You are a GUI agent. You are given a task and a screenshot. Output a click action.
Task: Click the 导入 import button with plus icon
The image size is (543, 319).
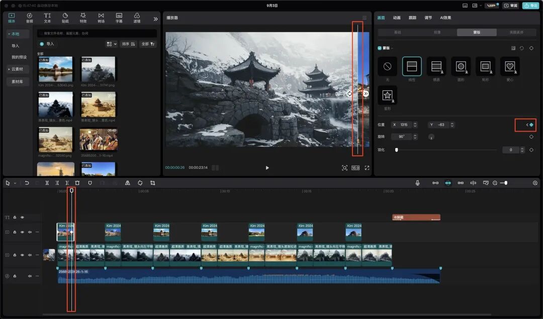coord(47,44)
